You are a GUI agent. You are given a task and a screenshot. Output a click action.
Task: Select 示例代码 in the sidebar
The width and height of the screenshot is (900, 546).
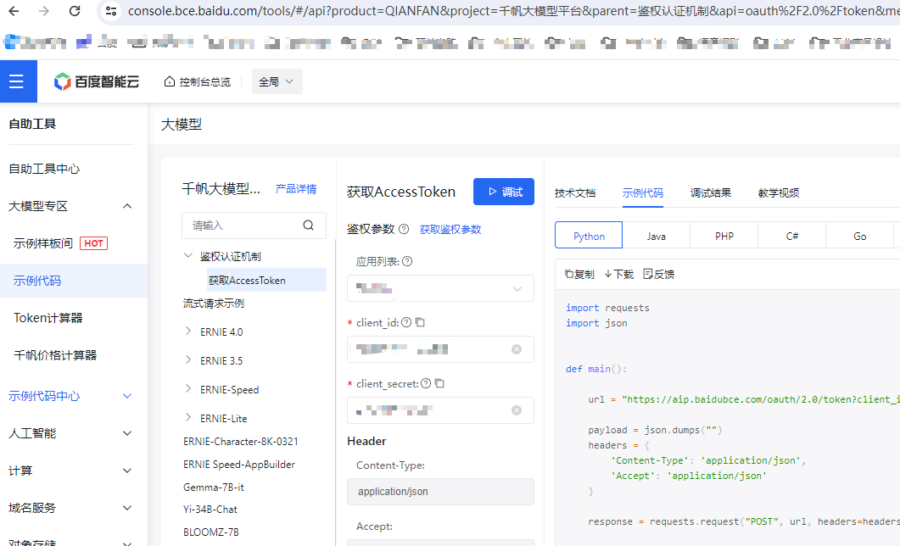pos(74,281)
